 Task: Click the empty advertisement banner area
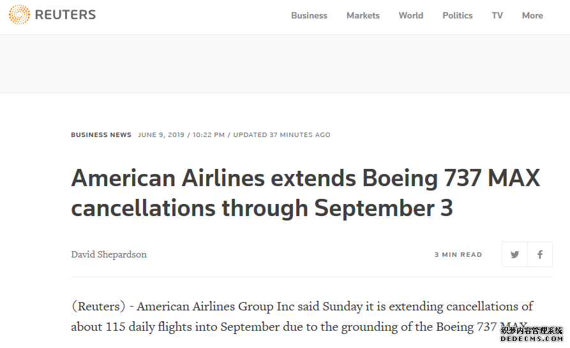tap(285, 64)
